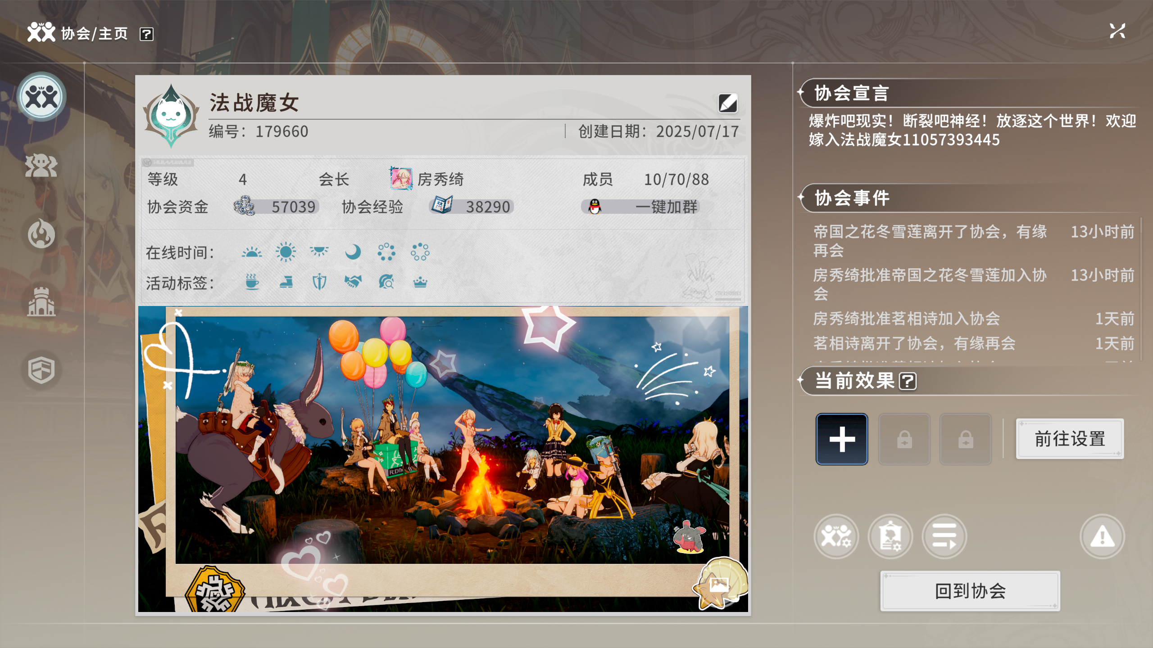
Task: Select the shield badge sidebar icon
Action: pos(41,370)
